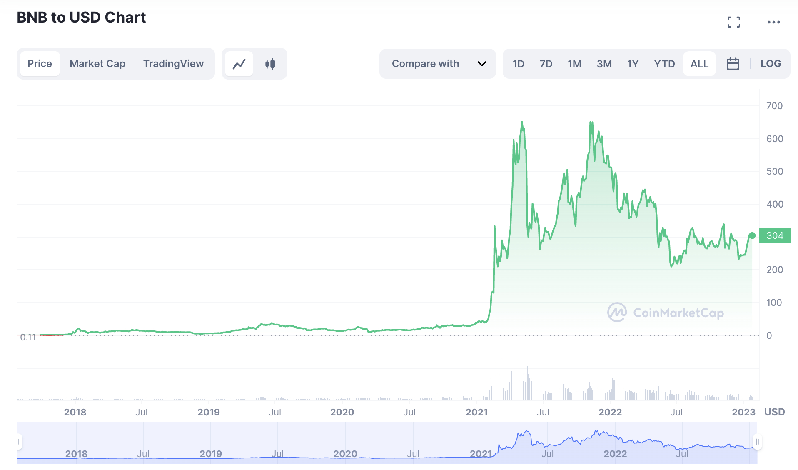Expand the Compare with dropdown
Viewport: 798px width, 470px height.
click(438, 64)
